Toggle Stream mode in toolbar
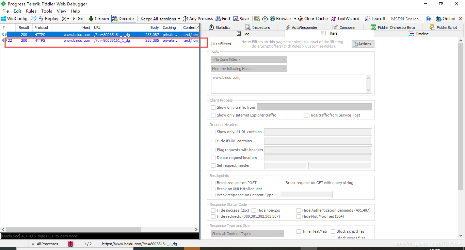 99,19
